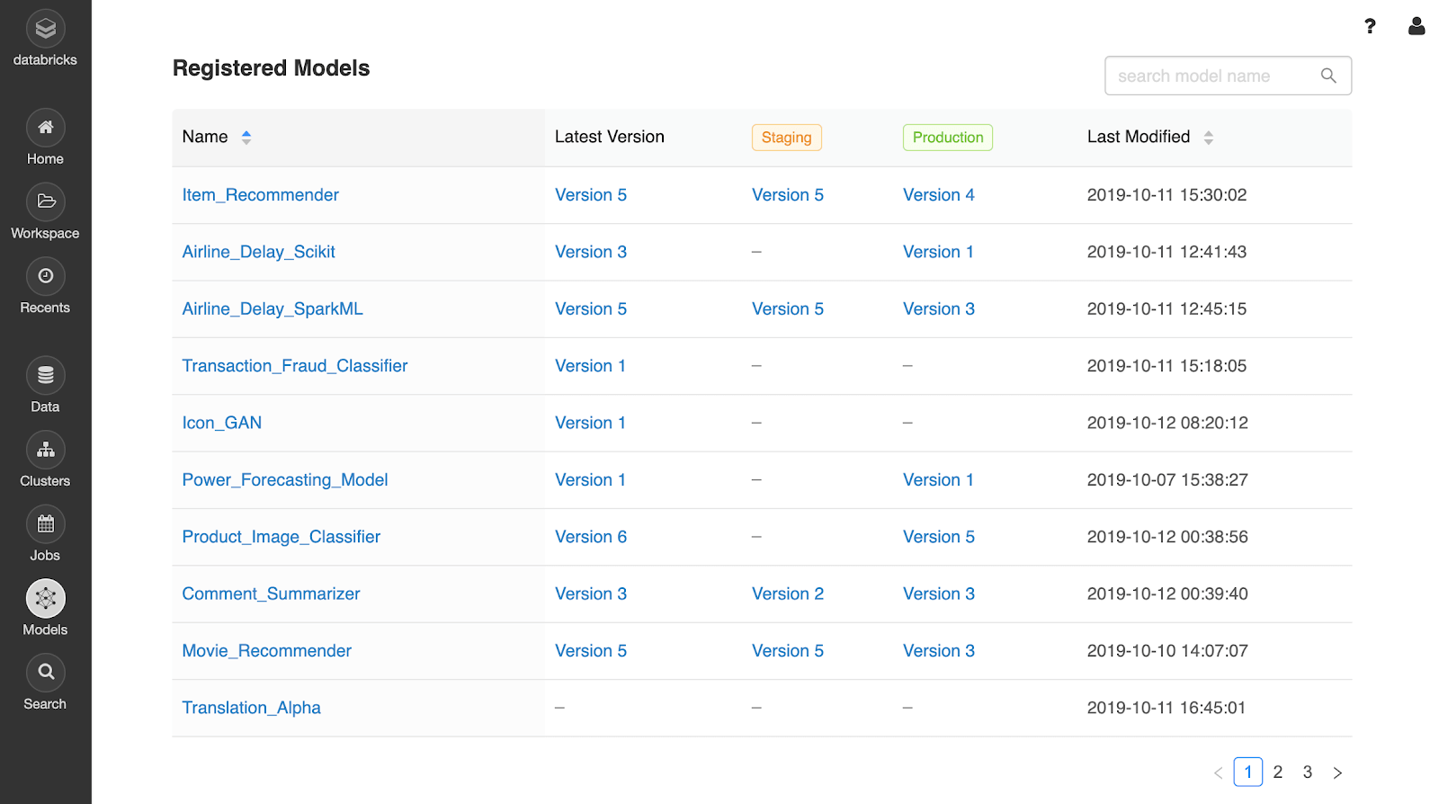This screenshot has width=1439, height=804.
Task: Sort table by Name column arrows
Action: tap(246, 138)
